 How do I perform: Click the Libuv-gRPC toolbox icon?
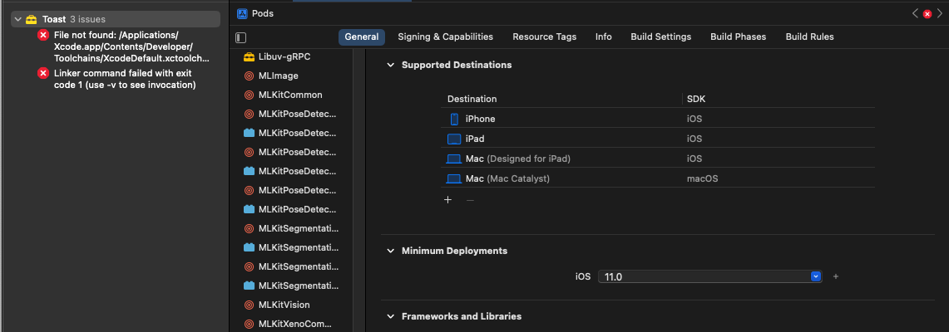249,56
